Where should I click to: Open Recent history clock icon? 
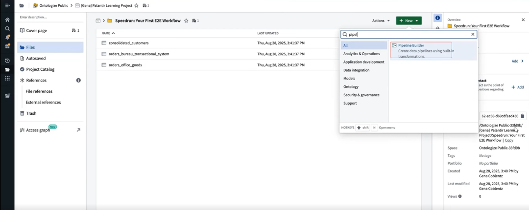pyautogui.click(x=7, y=61)
